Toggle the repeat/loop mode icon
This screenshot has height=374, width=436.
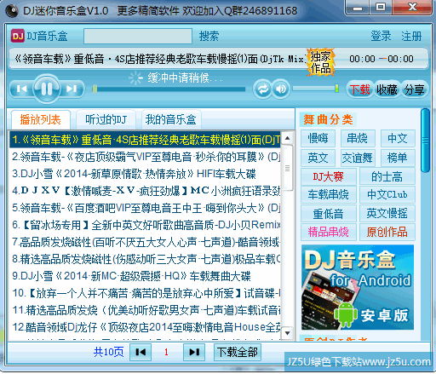point(262,89)
